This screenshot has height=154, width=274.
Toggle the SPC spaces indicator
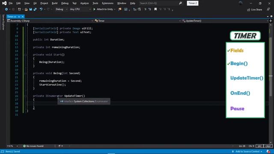click(259, 146)
